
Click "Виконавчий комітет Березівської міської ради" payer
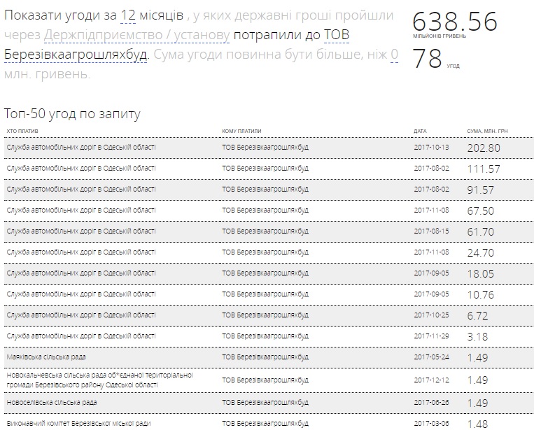pos(78,423)
